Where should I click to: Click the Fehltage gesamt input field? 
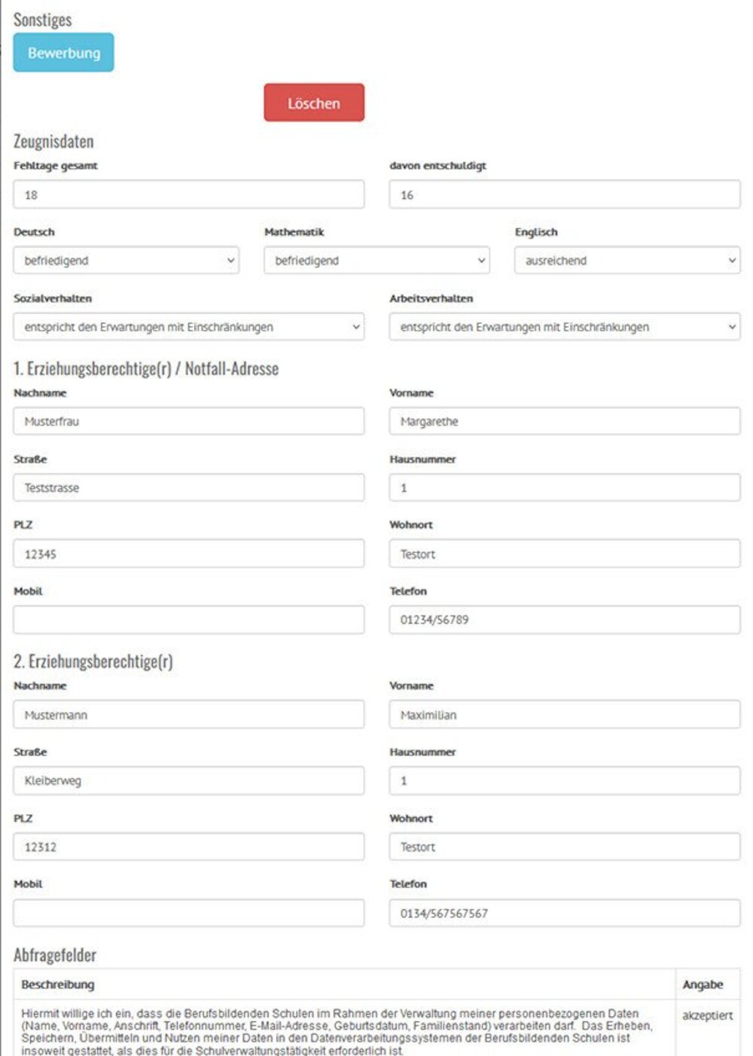coord(188,194)
